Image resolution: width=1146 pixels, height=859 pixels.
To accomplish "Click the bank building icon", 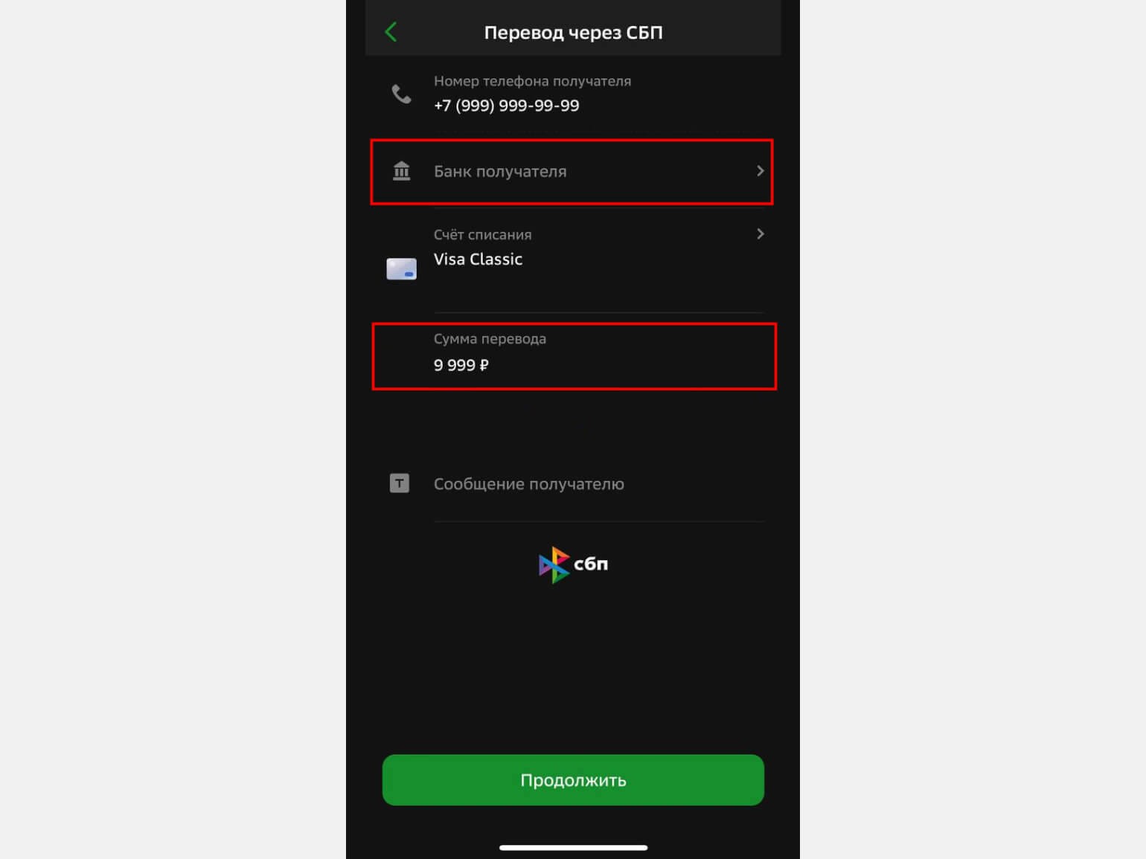I will click(401, 171).
